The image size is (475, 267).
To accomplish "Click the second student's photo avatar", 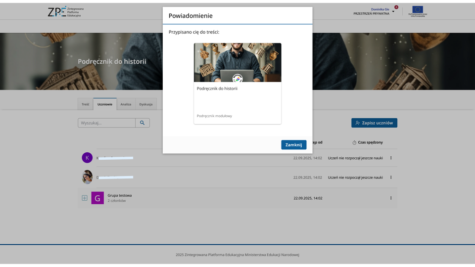I will pos(87,177).
